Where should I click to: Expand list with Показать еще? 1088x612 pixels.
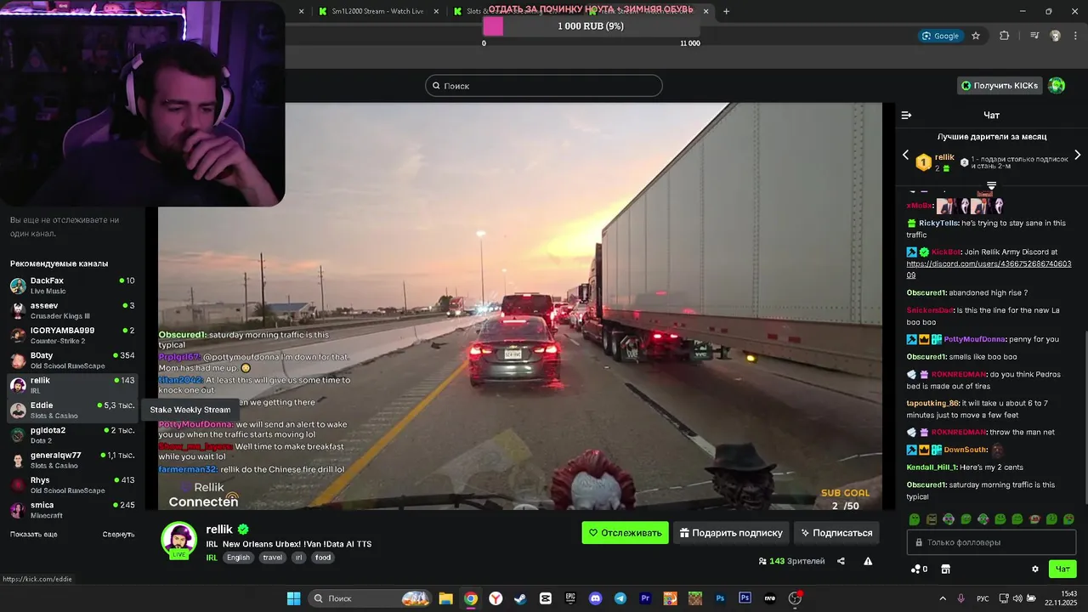[x=34, y=534]
